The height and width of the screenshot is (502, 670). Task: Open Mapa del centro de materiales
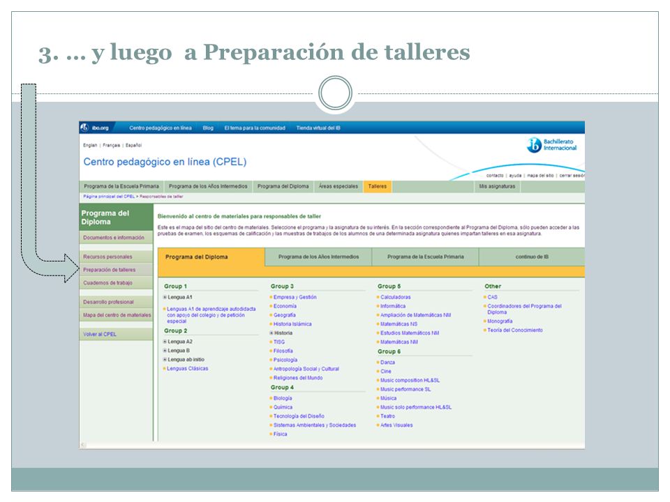click(x=116, y=315)
